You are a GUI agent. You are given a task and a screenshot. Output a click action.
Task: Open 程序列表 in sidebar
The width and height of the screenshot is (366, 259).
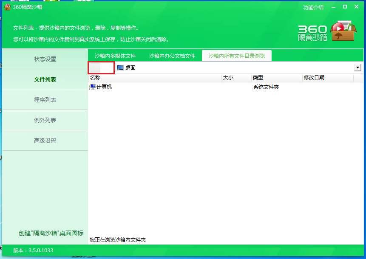(45, 100)
